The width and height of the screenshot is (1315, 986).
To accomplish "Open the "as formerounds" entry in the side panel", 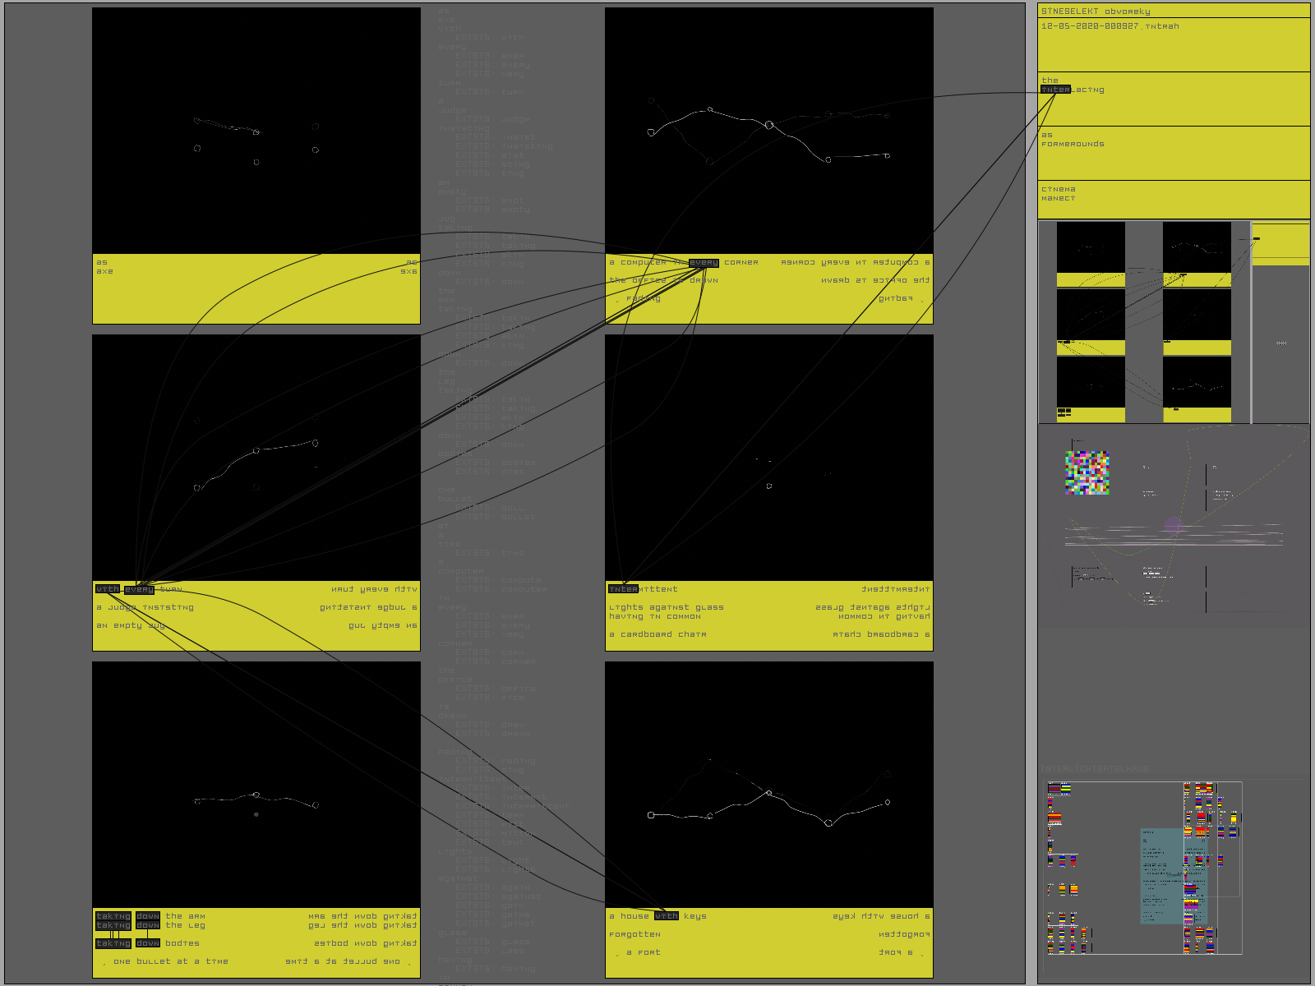I will pos(1073,140).
